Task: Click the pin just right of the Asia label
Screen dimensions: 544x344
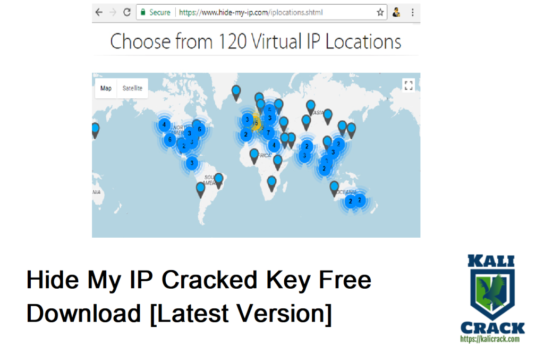Action: pos(327,116)
